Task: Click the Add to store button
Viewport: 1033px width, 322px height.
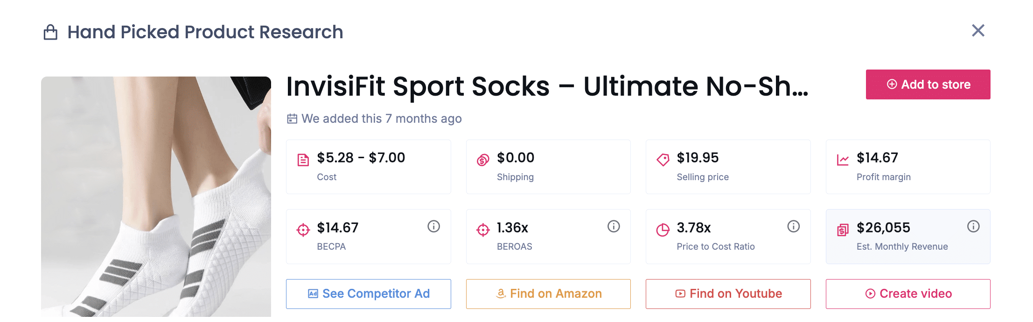Action: point(928,84)
